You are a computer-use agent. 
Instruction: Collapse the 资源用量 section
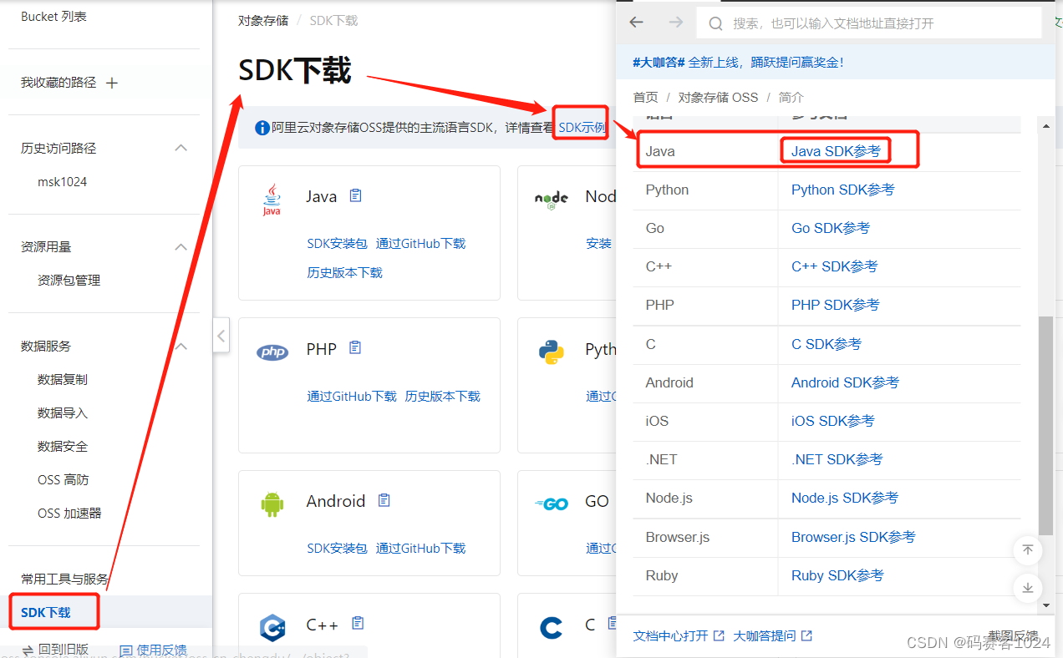(181, 247)
